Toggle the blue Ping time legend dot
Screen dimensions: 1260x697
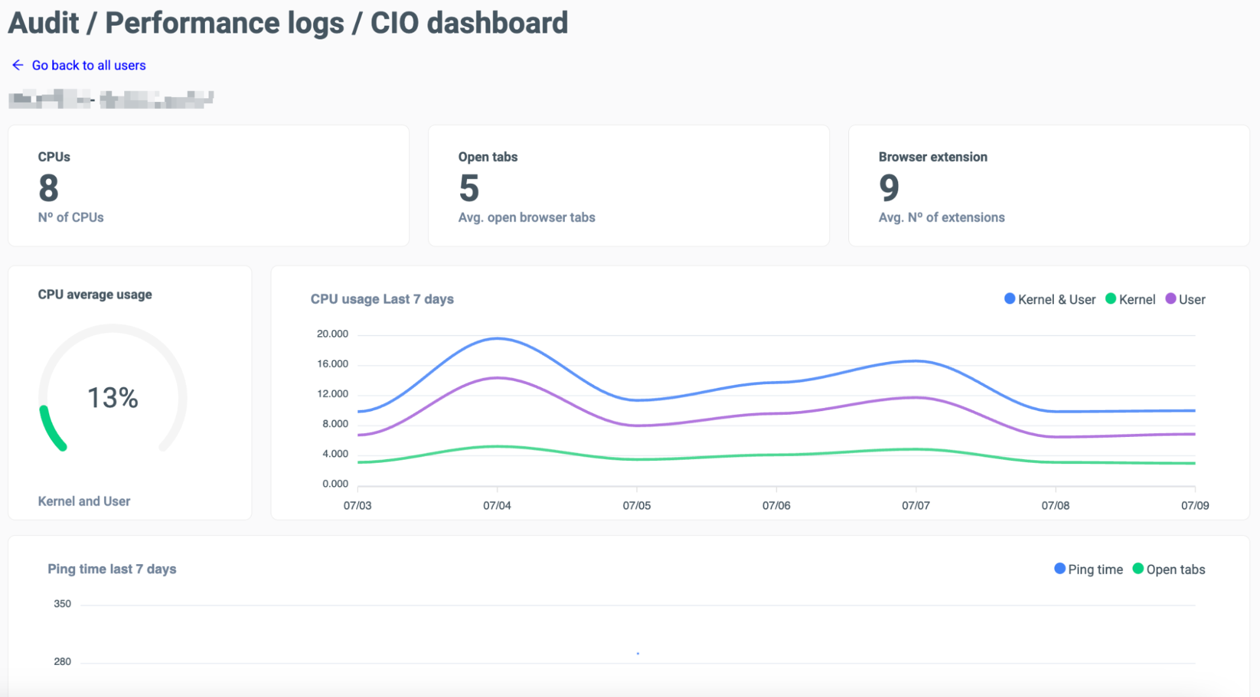tap(1060, 569)
